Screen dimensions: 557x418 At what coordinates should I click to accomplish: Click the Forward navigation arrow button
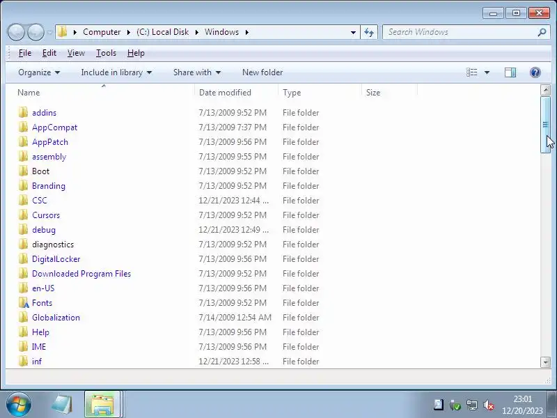coord(36,32)
